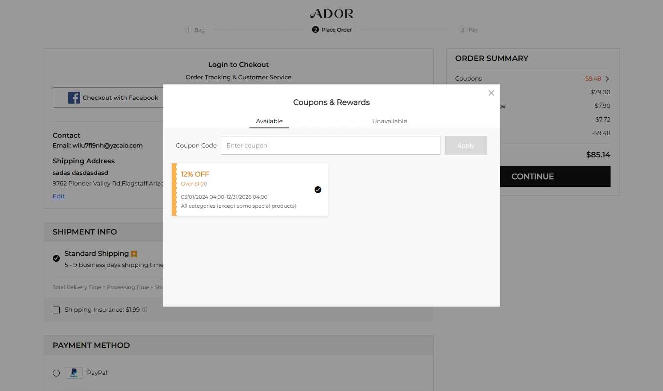Edit the shipping address
663x391 pixels.
[x=59, y=196]
